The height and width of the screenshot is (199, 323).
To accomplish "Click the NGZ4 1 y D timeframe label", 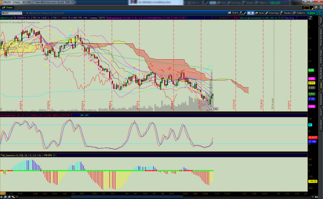I will point(6,18).
